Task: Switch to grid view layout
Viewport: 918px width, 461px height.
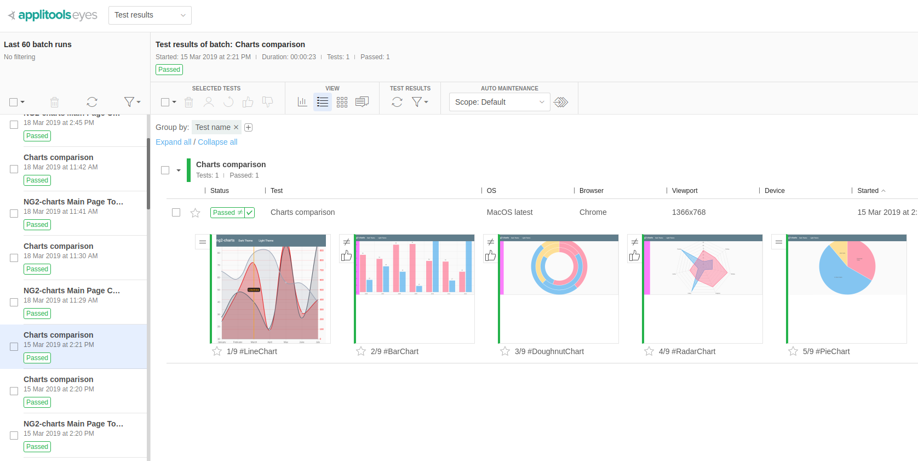Action: [342, 102]
